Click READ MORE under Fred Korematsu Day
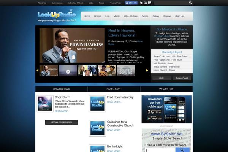228x152 pixels. 115,102
